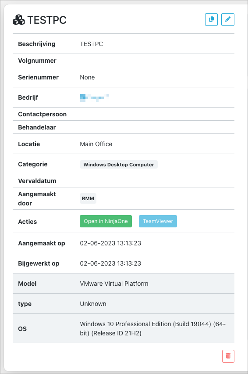Image resolution: width=248 pixels, height=374 pixels.
Task: Open in NinjaOne green button
Action: (106, 221)
